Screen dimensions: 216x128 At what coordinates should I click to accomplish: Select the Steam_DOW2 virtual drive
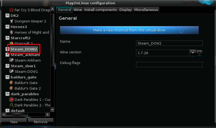24,49
